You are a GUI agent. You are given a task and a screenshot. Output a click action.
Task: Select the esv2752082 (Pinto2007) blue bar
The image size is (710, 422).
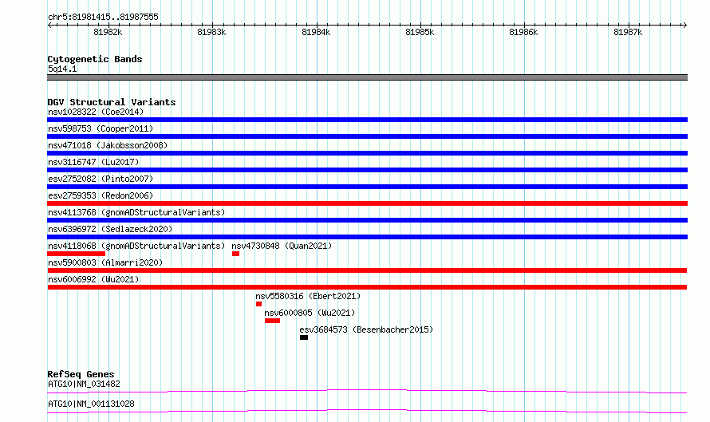[367, 187]
